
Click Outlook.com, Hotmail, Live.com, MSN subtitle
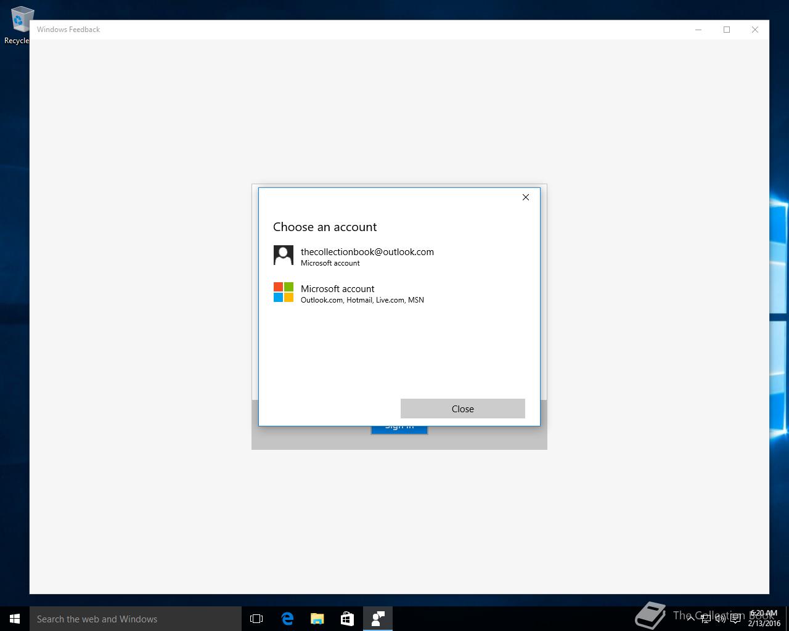[x=362, y=300]
